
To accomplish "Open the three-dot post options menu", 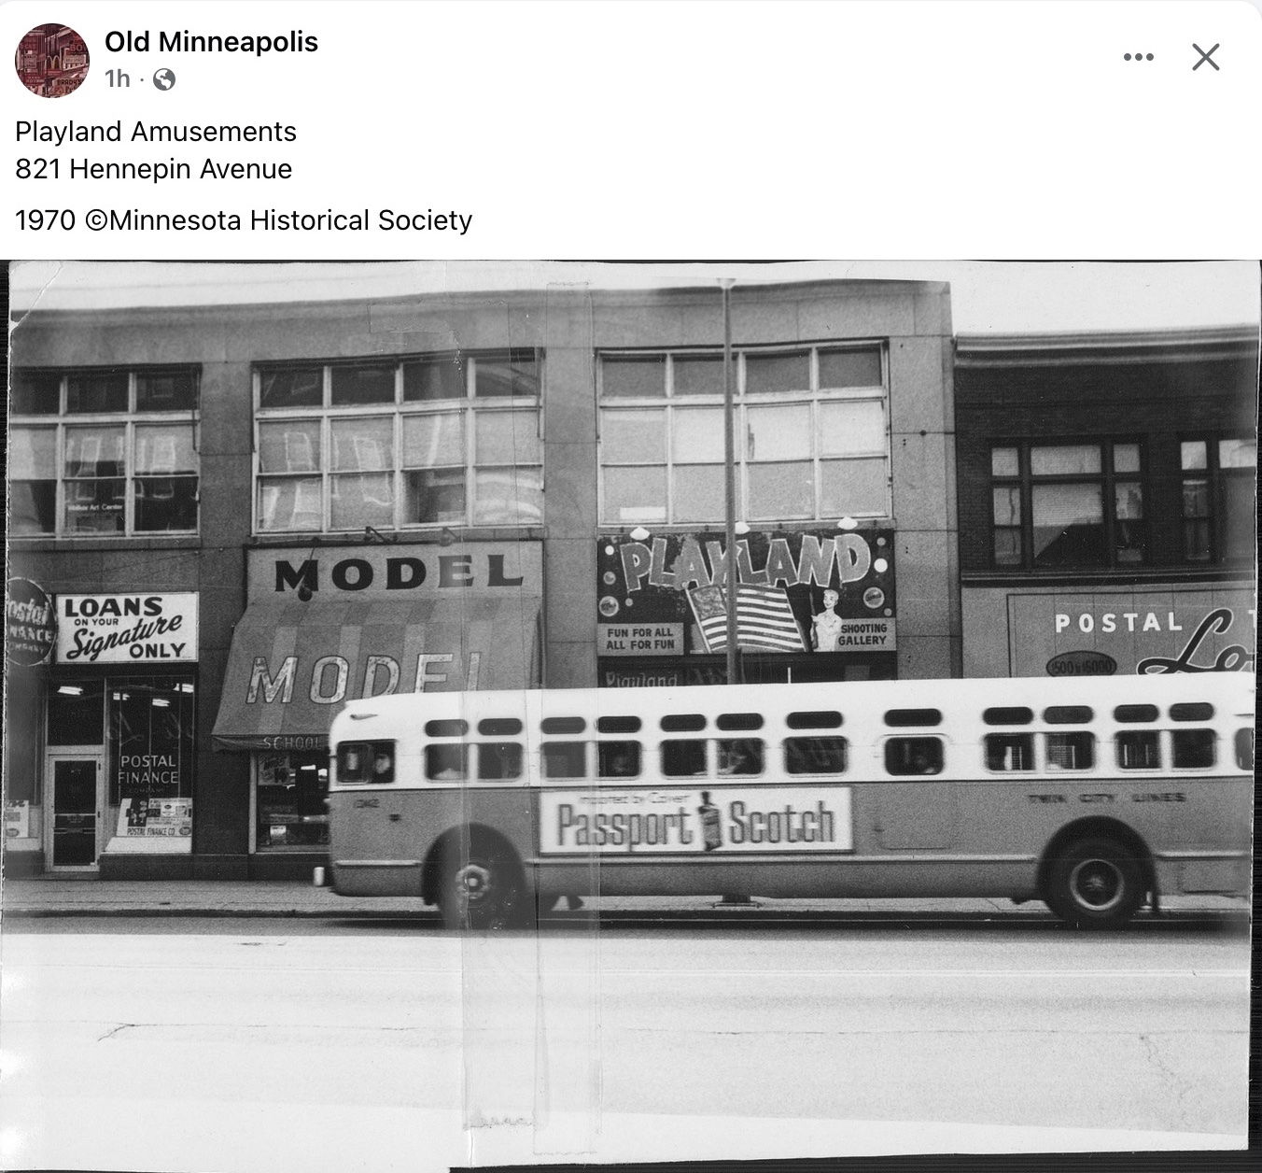I will click(x=1138, y=58).
